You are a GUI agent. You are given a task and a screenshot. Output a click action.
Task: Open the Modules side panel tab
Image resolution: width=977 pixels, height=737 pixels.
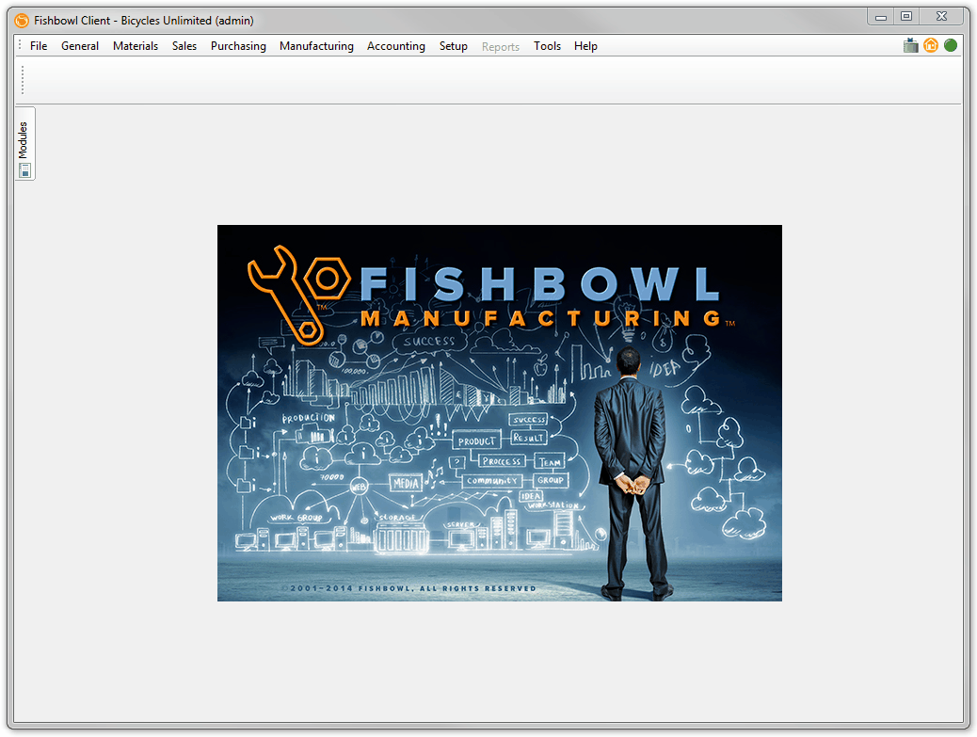coord(24,144)
